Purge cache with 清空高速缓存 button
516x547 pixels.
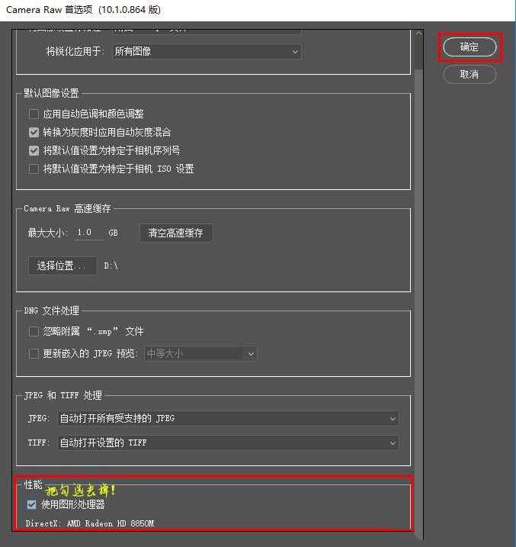(x=176, y=233)
